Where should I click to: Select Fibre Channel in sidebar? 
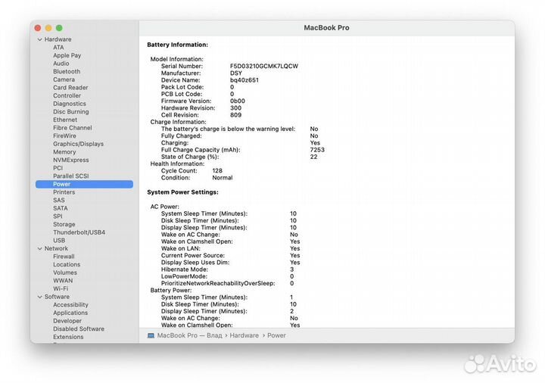[x=73, y=128]
